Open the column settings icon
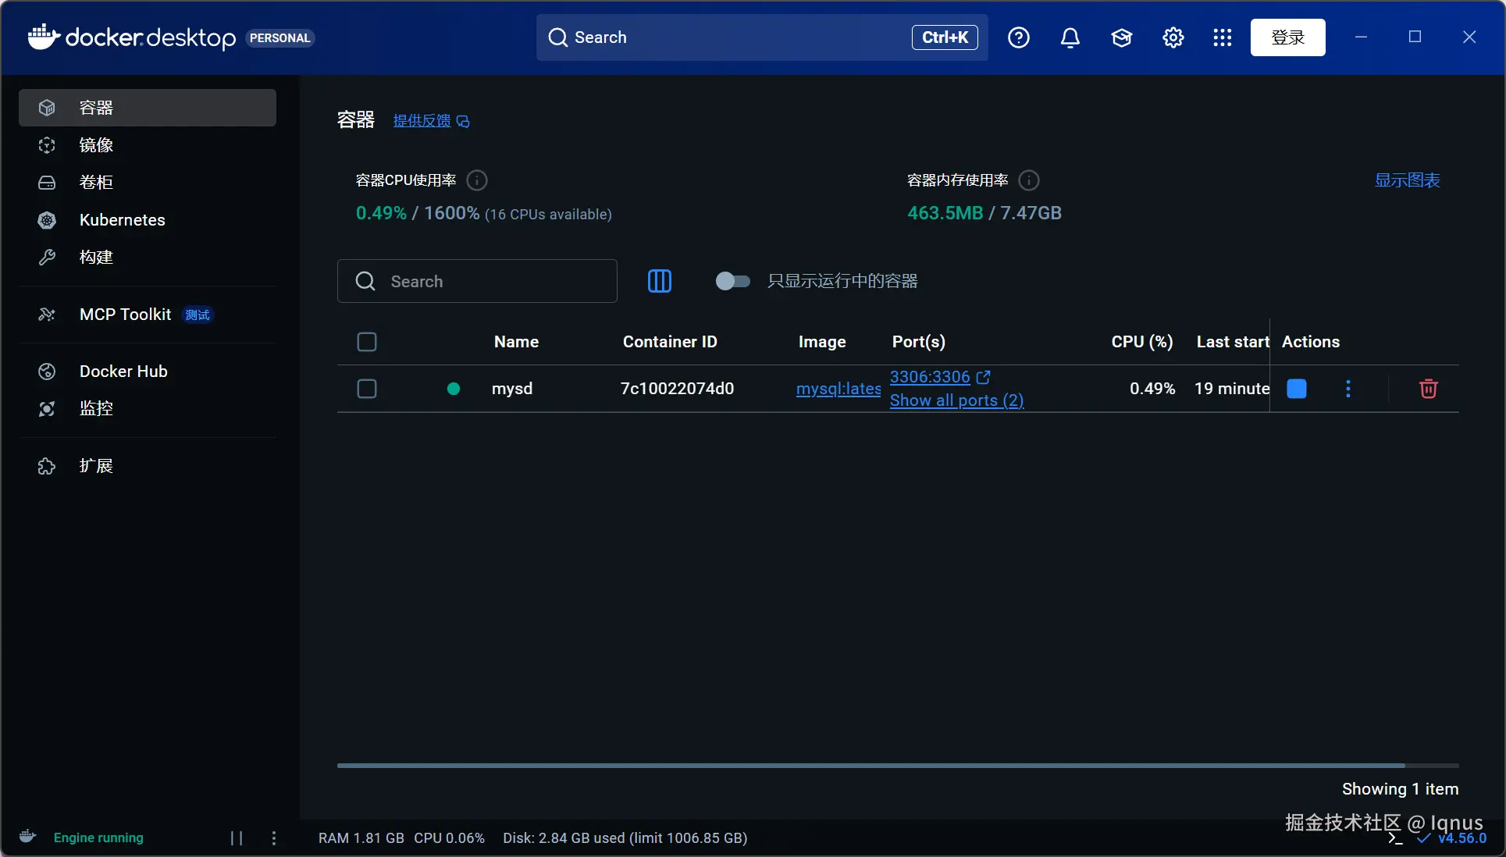1506x857 pixels. (x=659, y=281)
